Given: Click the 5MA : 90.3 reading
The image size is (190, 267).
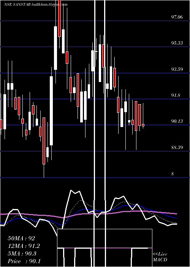Looking at the screenshot, I should [x=22, y=254].
